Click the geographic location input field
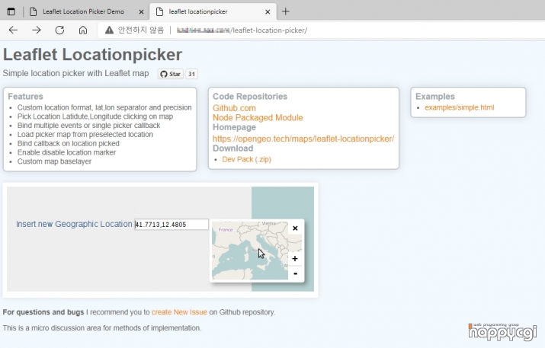The width and height of the screenshot is (545, 348). click(172, 225)
